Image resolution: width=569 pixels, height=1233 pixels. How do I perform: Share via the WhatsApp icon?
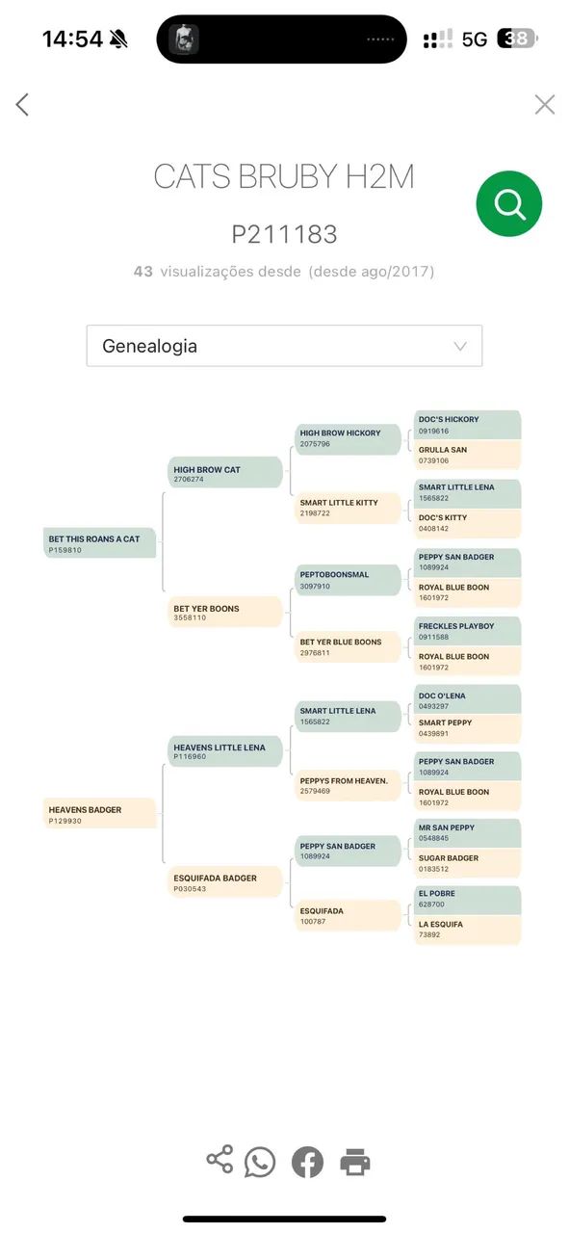pos(260,1162)
